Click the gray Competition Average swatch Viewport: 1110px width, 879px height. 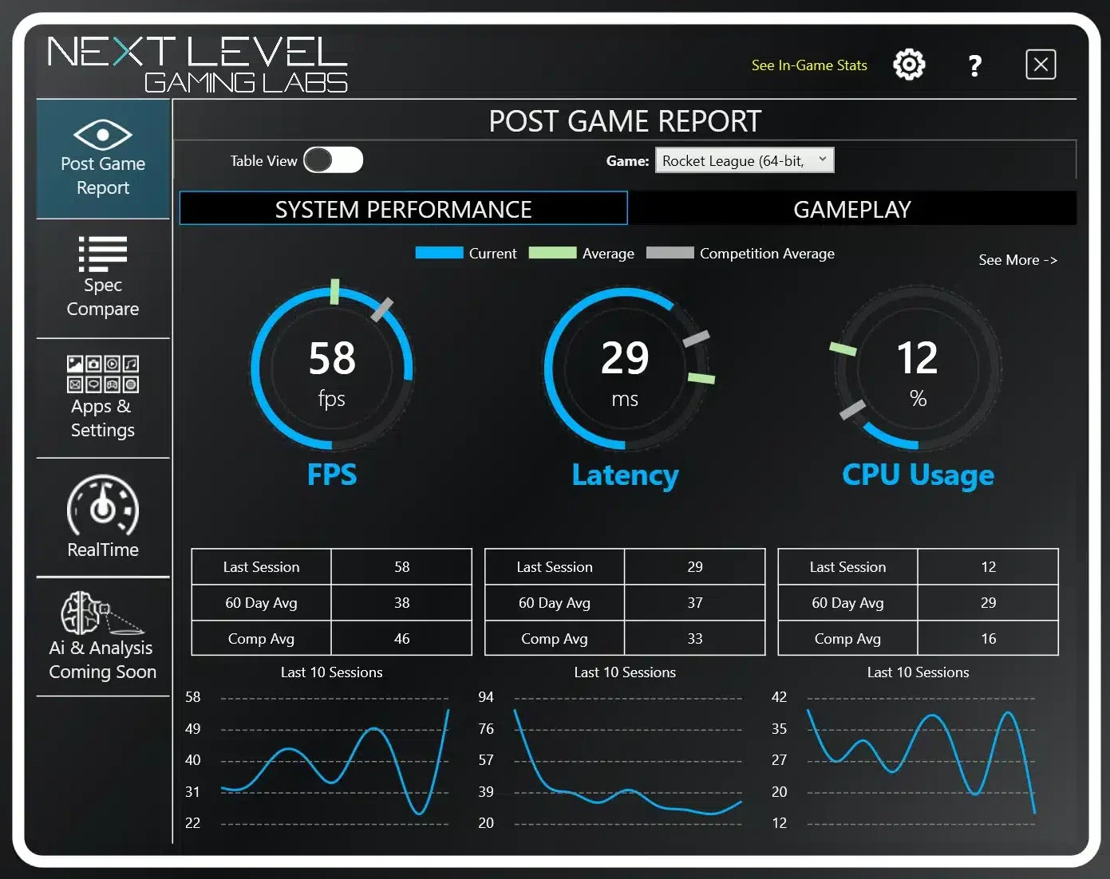670,253
